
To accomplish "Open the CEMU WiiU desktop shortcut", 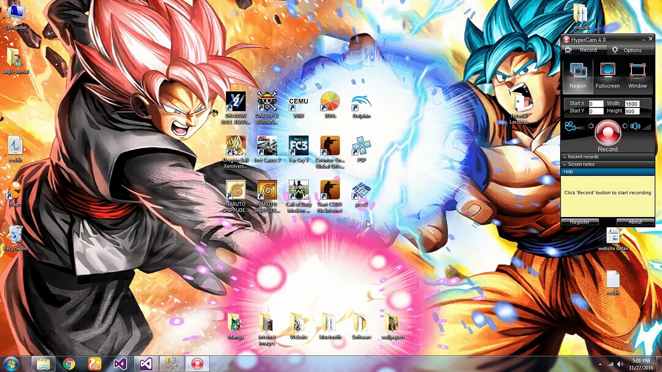I will point(298,107).
